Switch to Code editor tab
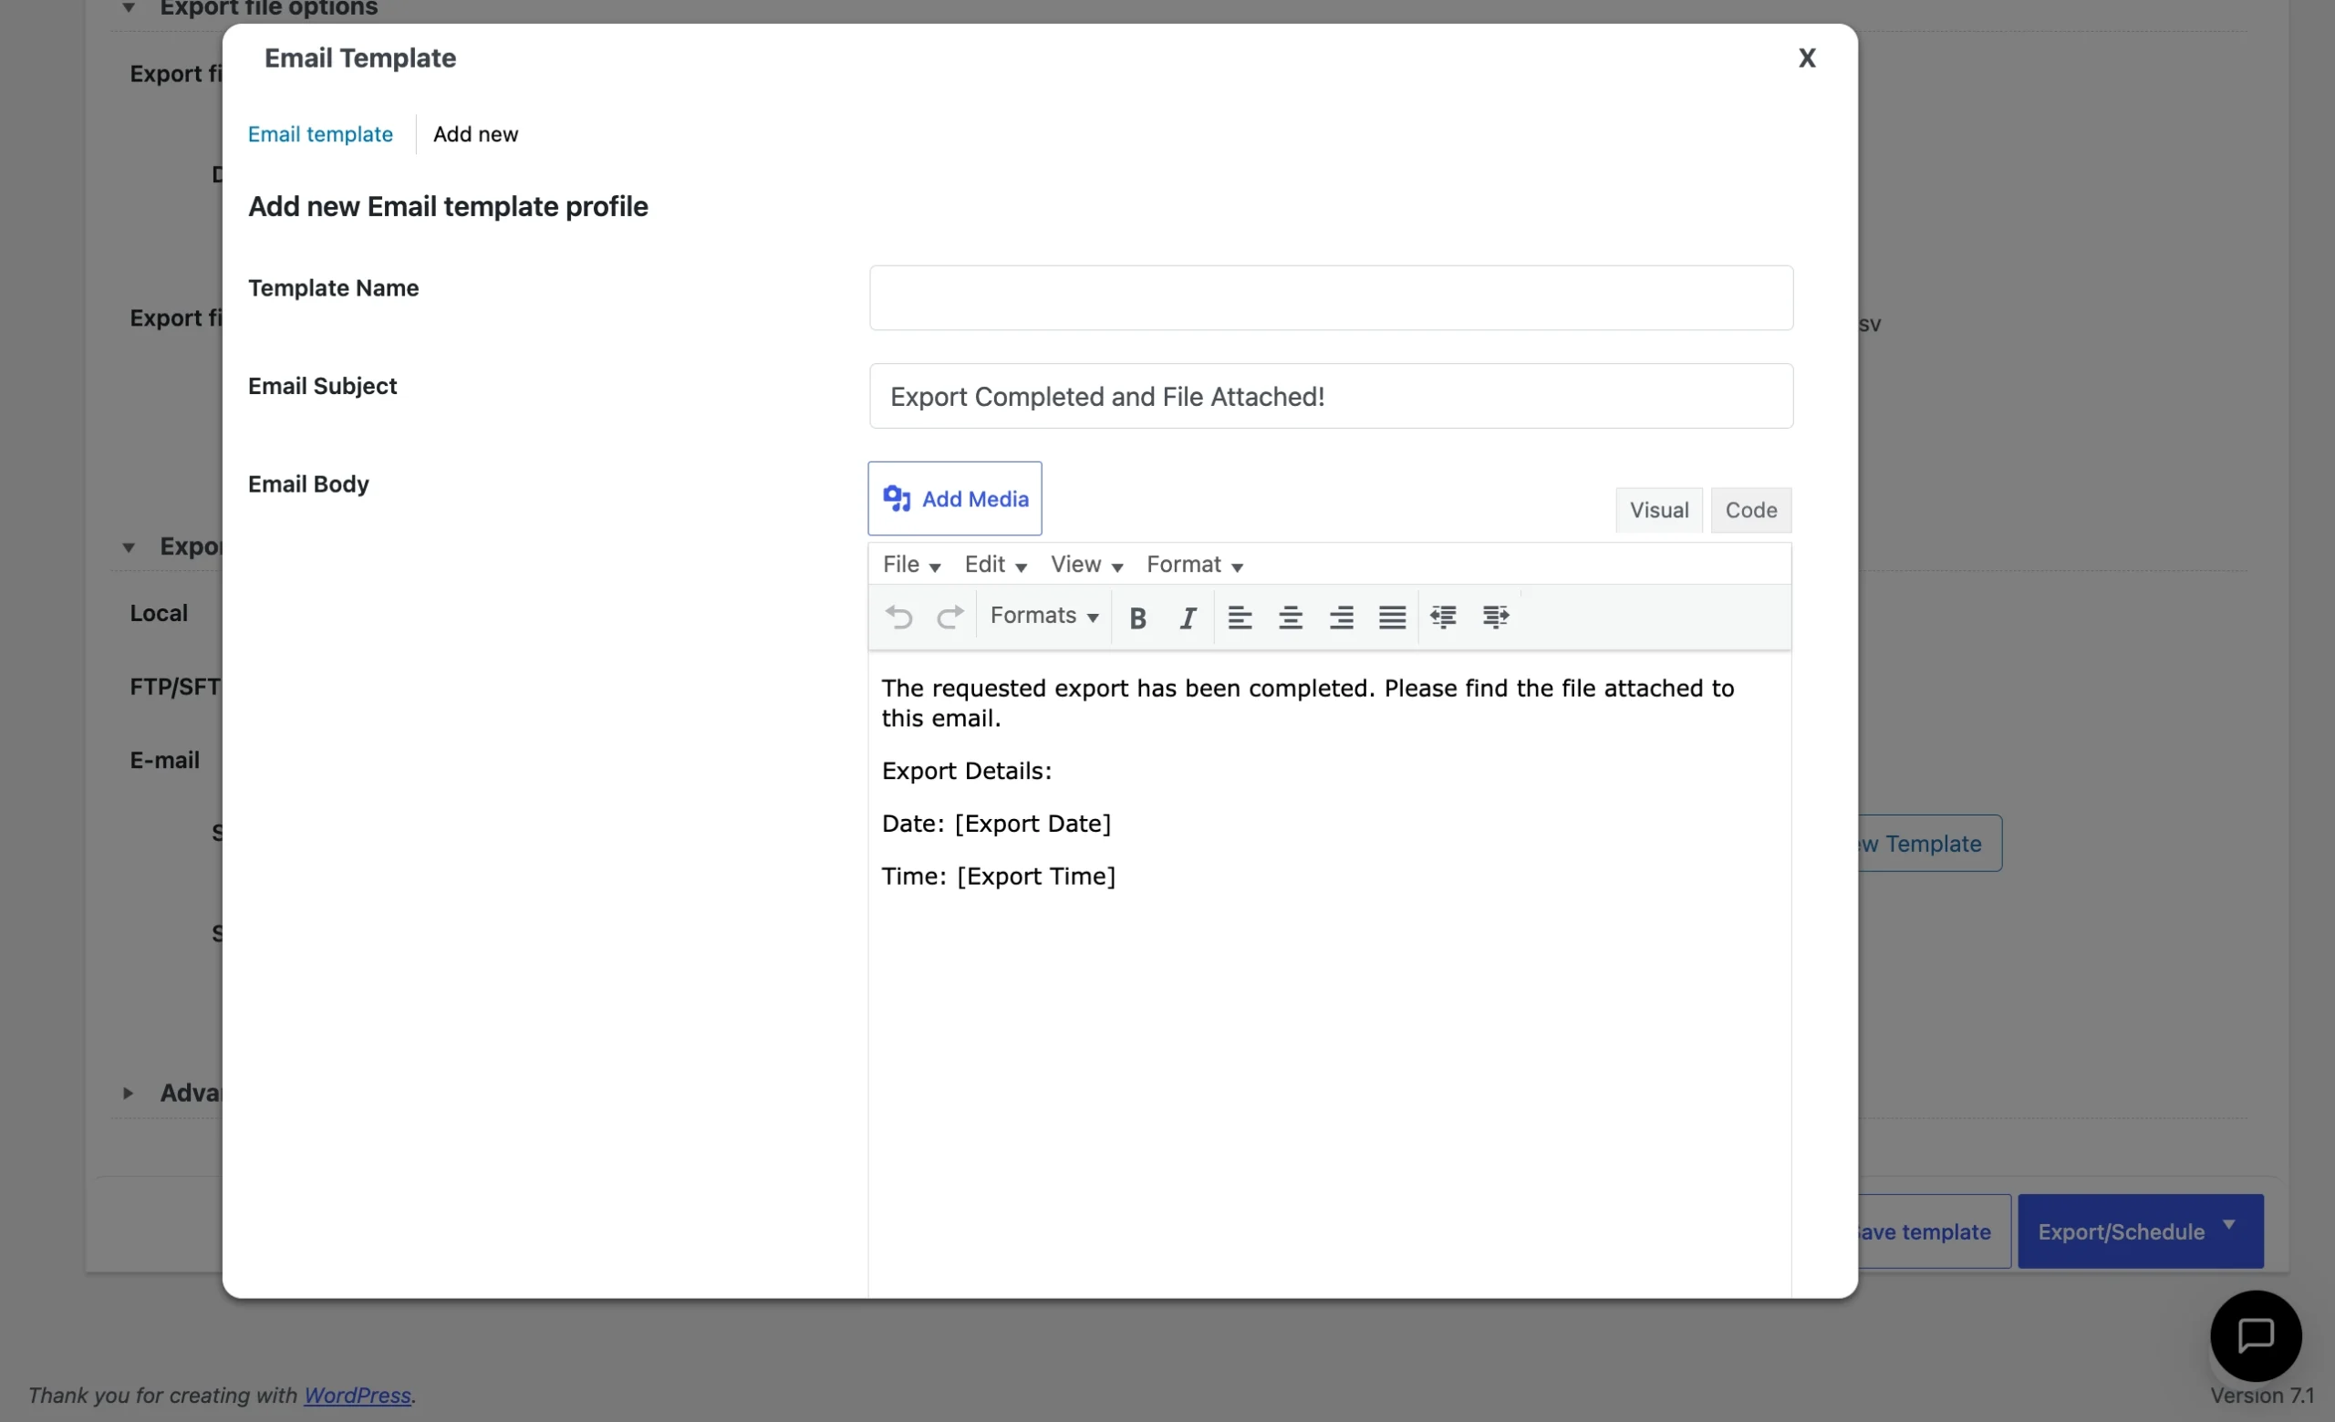The image size is (2335, 1422). click(x=1750, y=510)
